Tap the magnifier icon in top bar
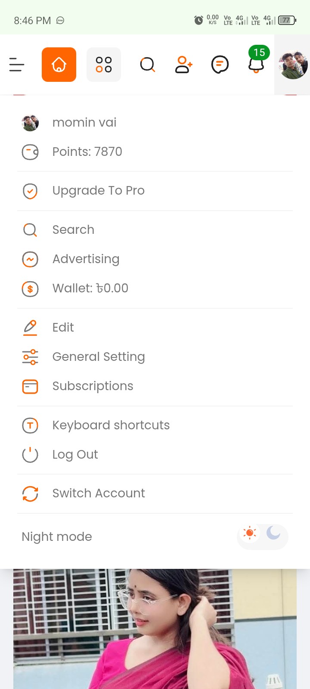This screenshot has width=310, height=689. (x=147, y=65)
